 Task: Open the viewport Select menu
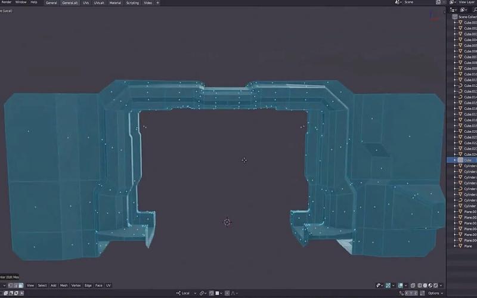(42, 285)
